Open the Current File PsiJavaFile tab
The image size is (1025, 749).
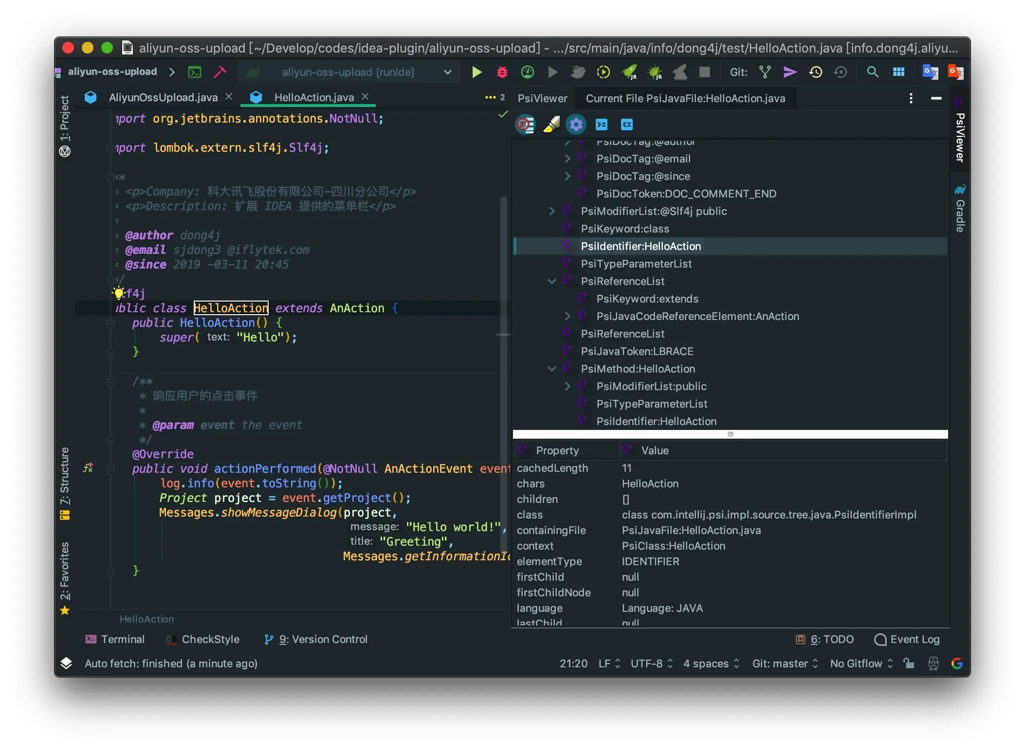tap(685, 98)
